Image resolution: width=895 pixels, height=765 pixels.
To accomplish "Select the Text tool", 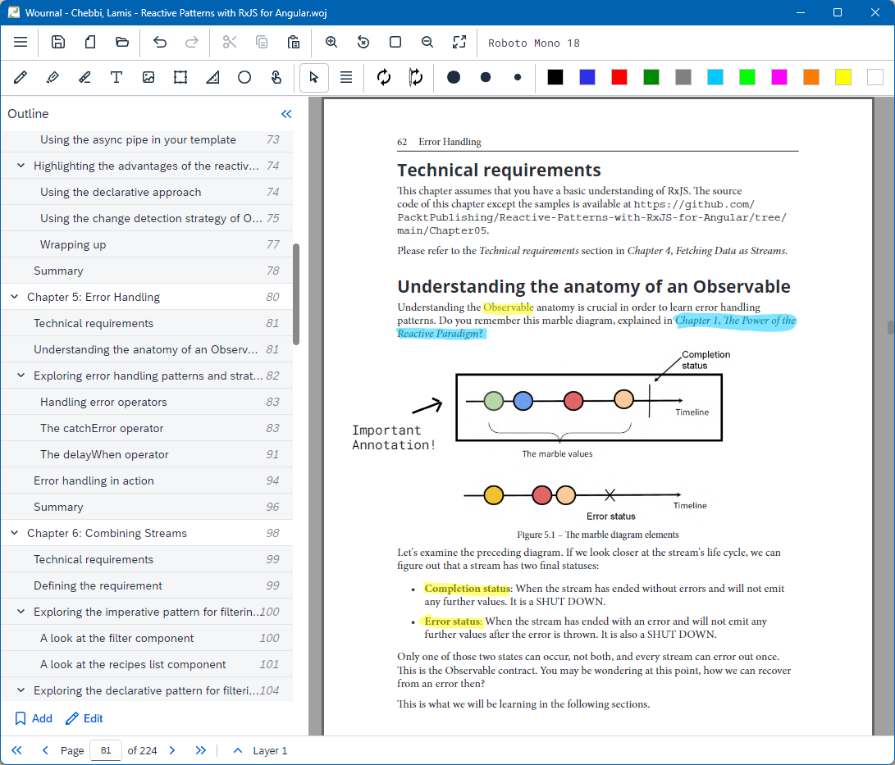I will click(x=116, y=77).
